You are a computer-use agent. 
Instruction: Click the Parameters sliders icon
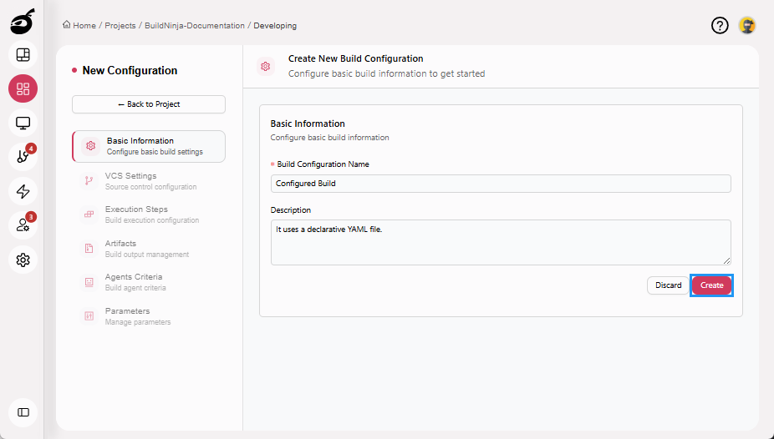[89, 315]
